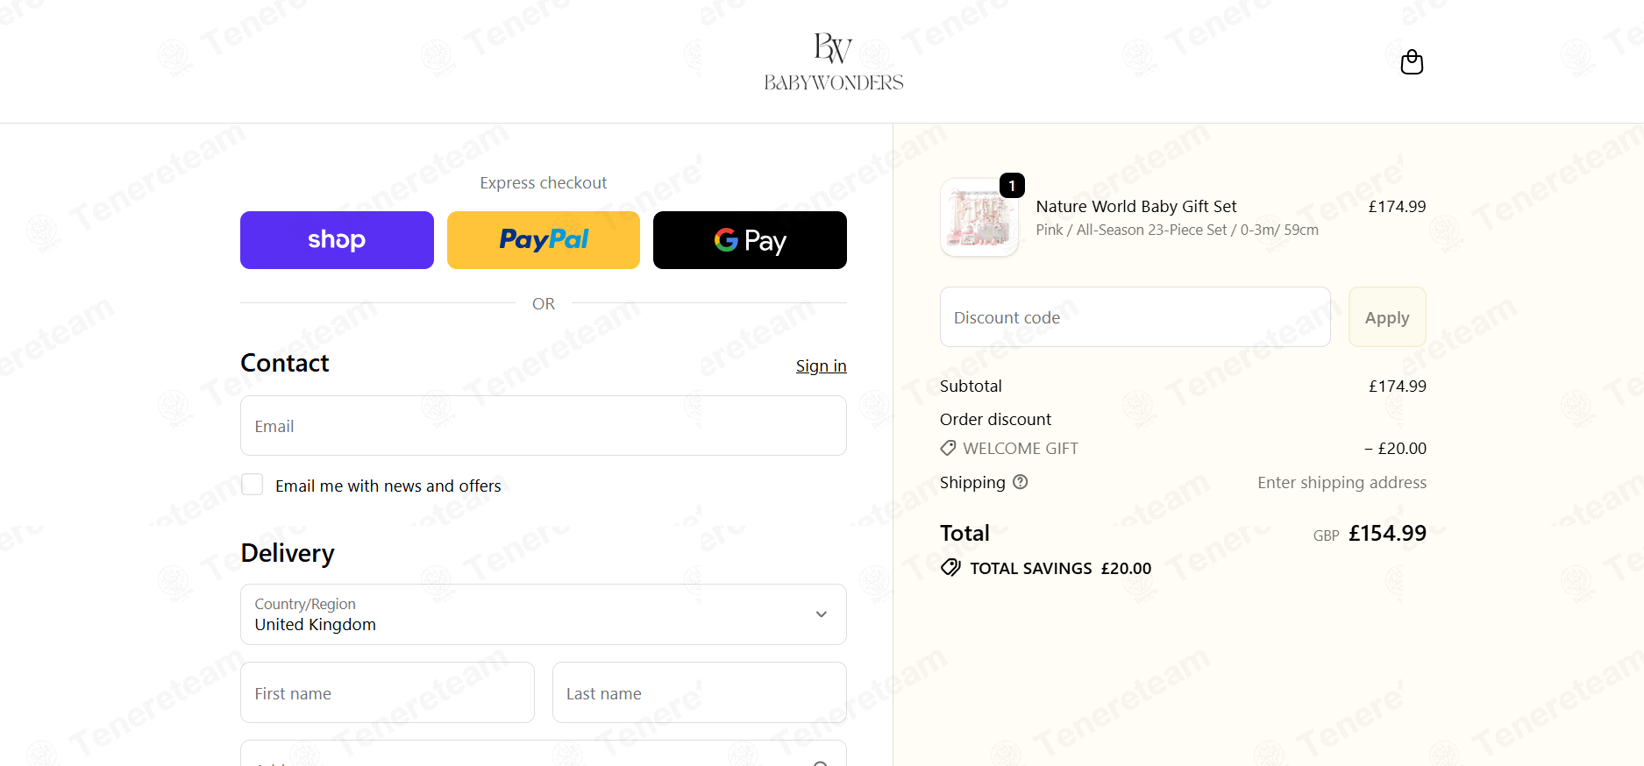This screenshot has height=766, width=1644.
Task: Click the Total Savings tag icon
Action: point(950,568)
